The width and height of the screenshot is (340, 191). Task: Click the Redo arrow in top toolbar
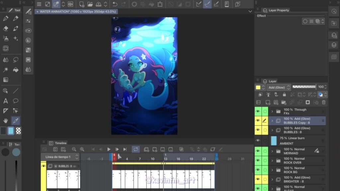pos(124,4)
